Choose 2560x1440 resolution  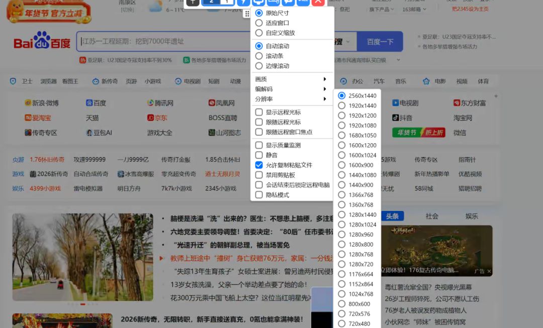click(x=357, y=95)
